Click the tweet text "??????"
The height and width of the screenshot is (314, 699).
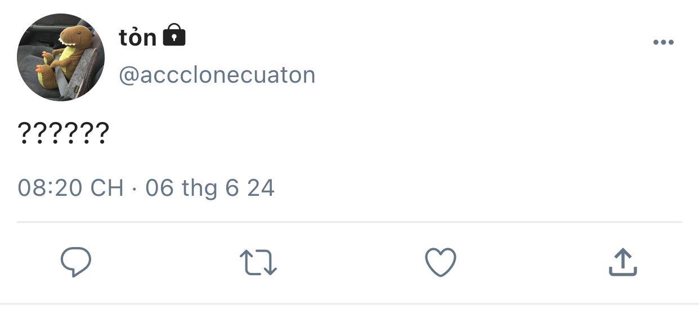(63, 134)
